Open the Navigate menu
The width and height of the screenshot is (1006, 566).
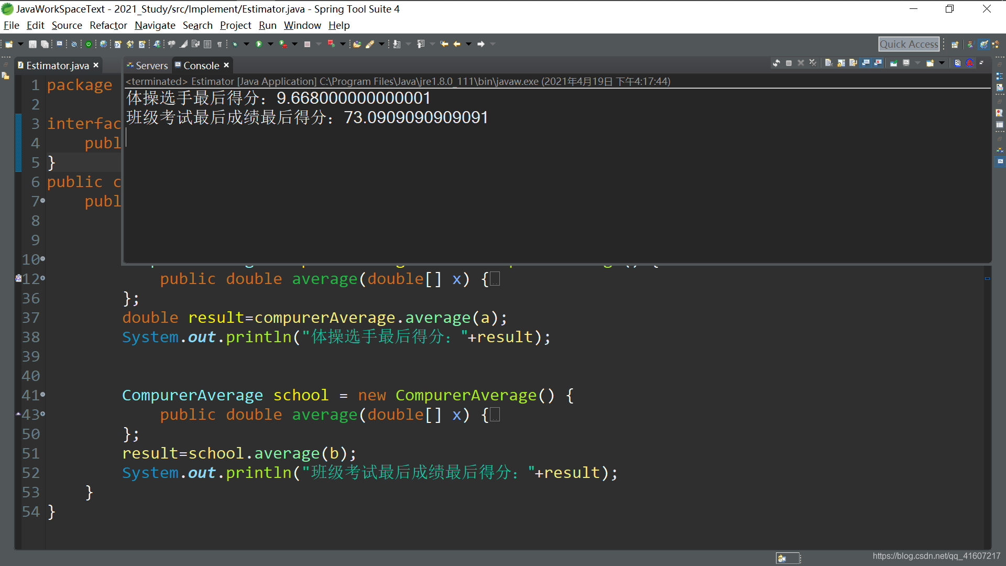coord(155,25)
